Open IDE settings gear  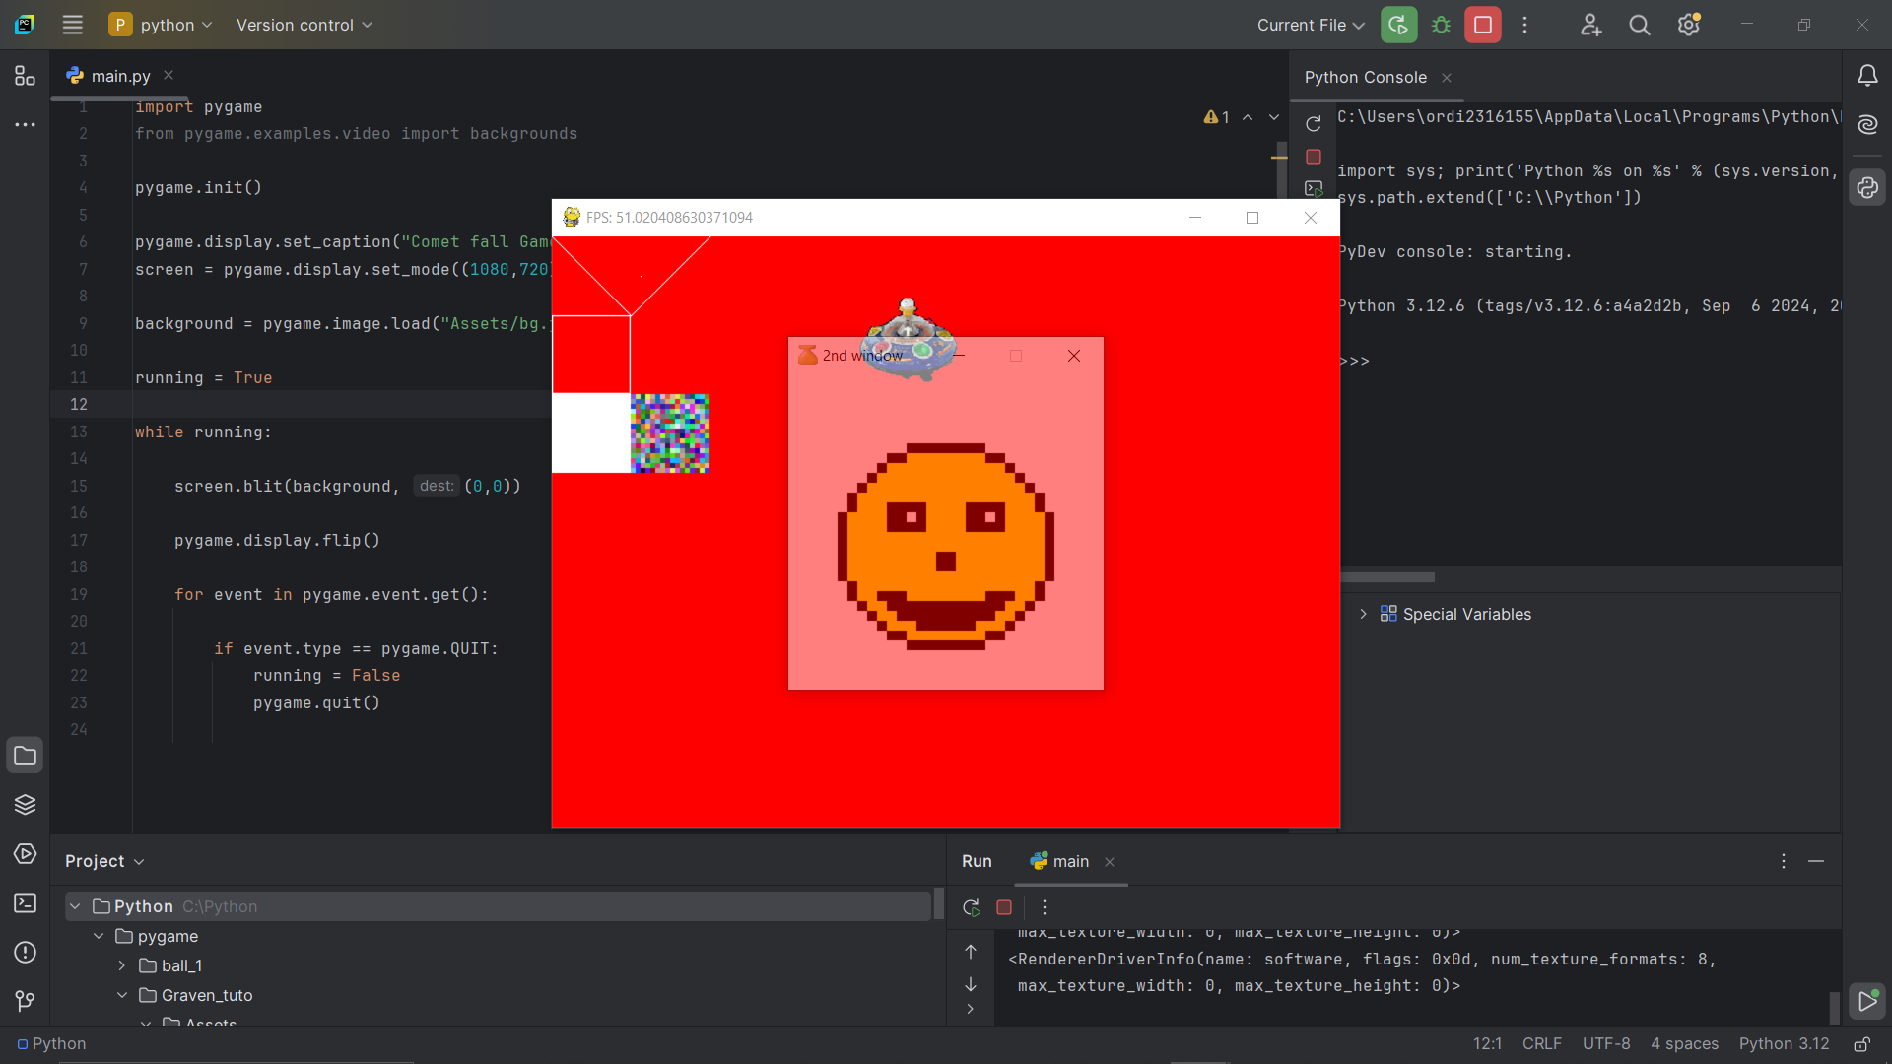(1689, 25)
